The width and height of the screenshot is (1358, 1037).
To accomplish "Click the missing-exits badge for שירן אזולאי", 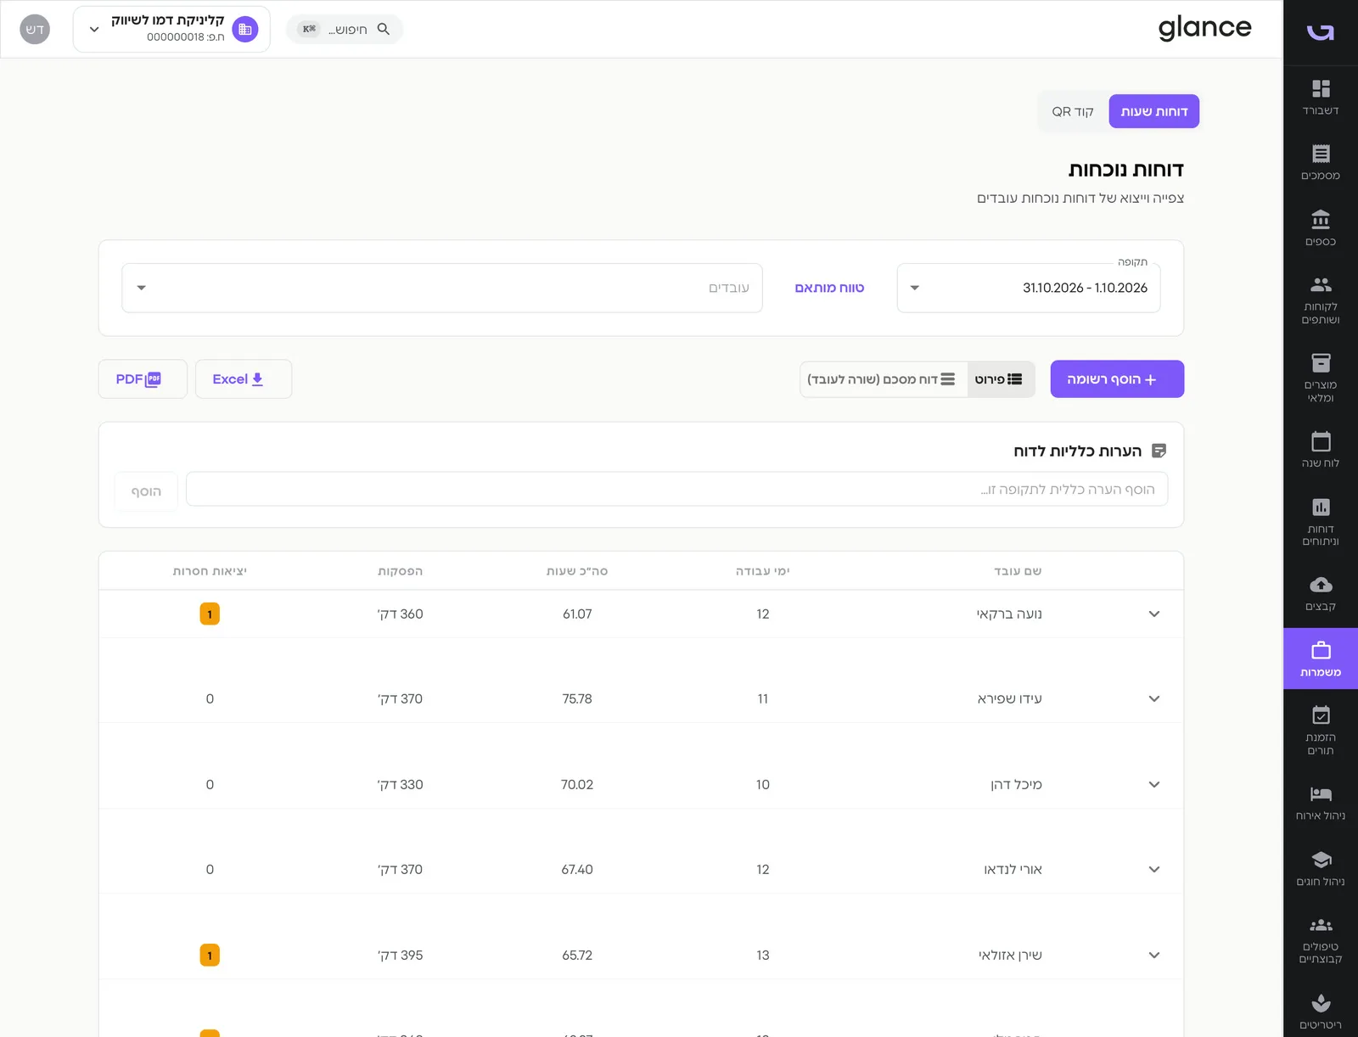I will click(x=210, y=955).
